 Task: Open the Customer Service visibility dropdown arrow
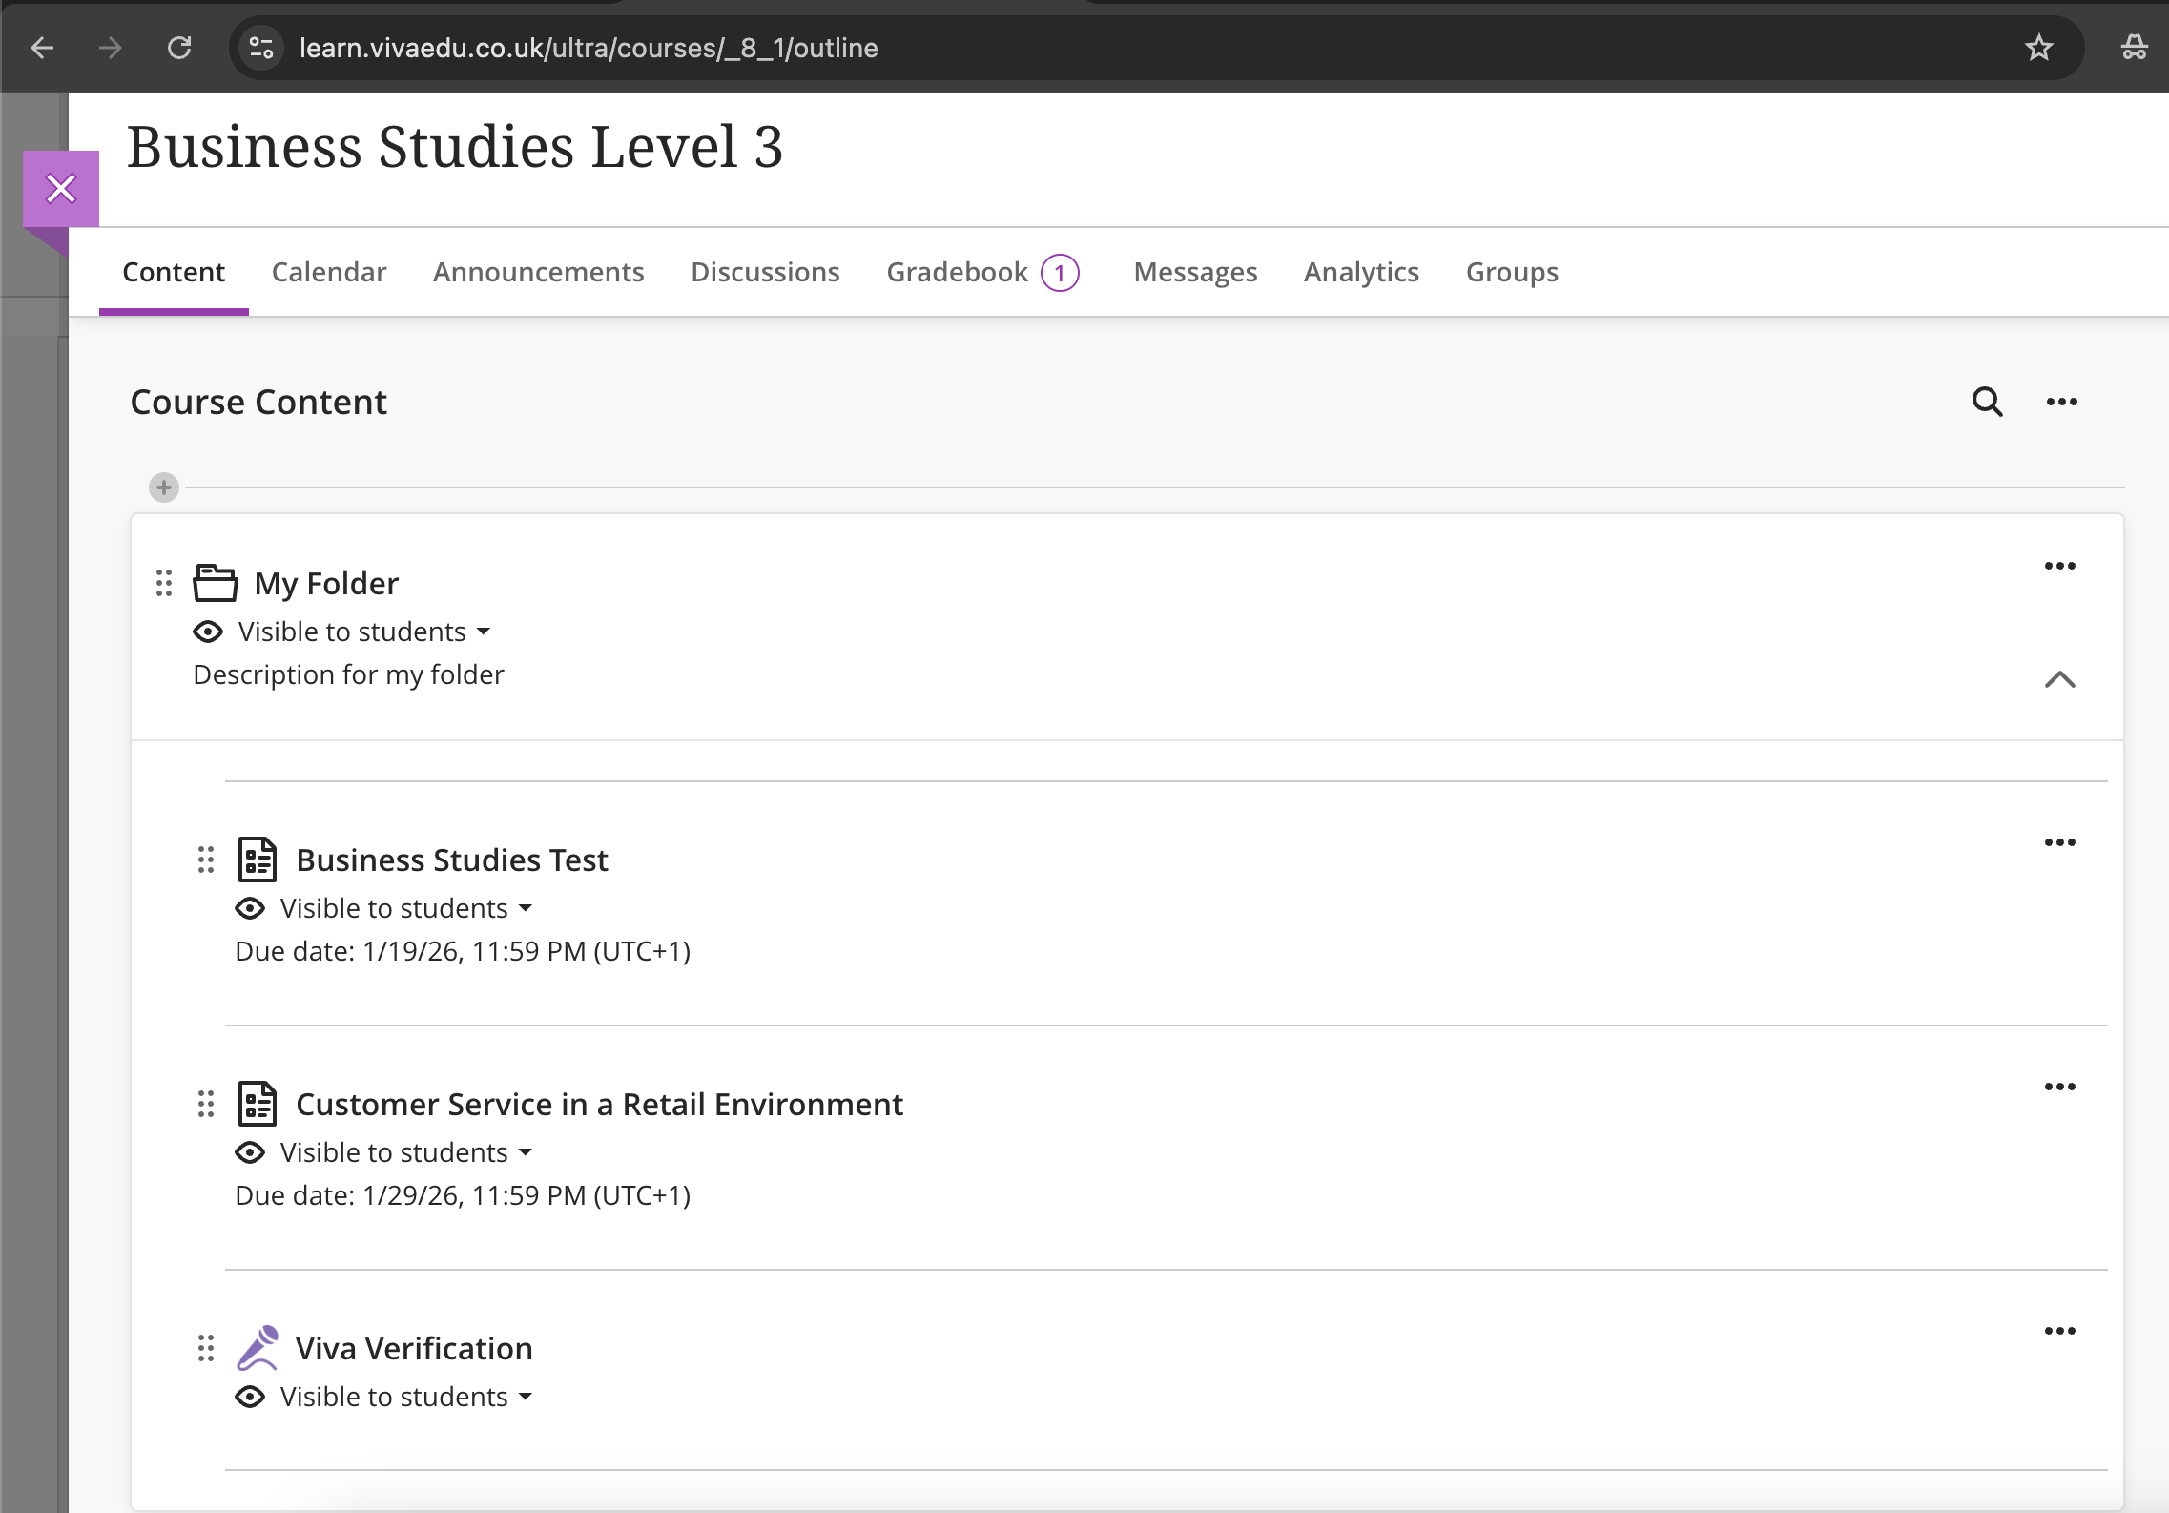click(x=526, y=1152)
